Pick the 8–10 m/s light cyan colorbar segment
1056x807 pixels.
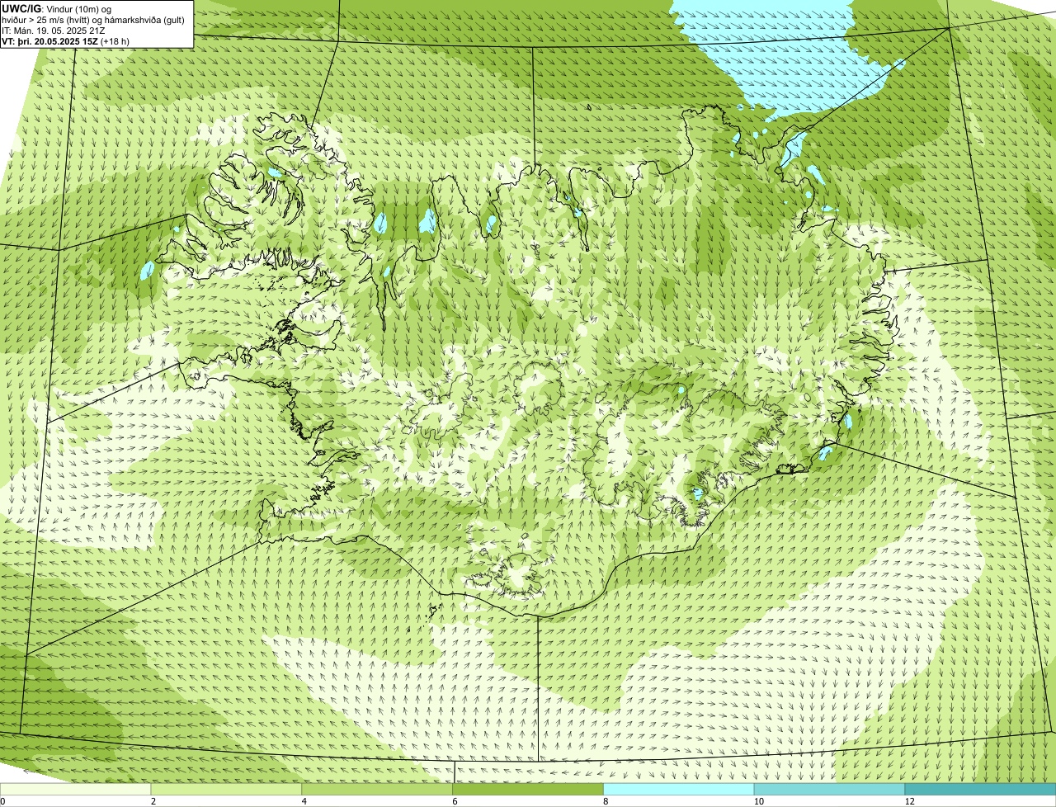(679, 789)
